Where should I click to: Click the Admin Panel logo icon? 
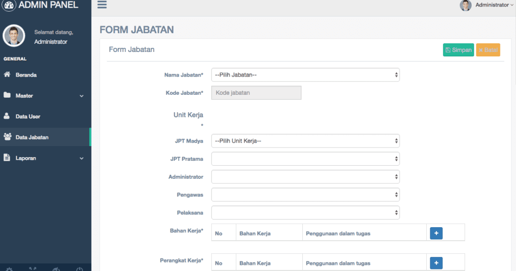(x=9, y=5)
